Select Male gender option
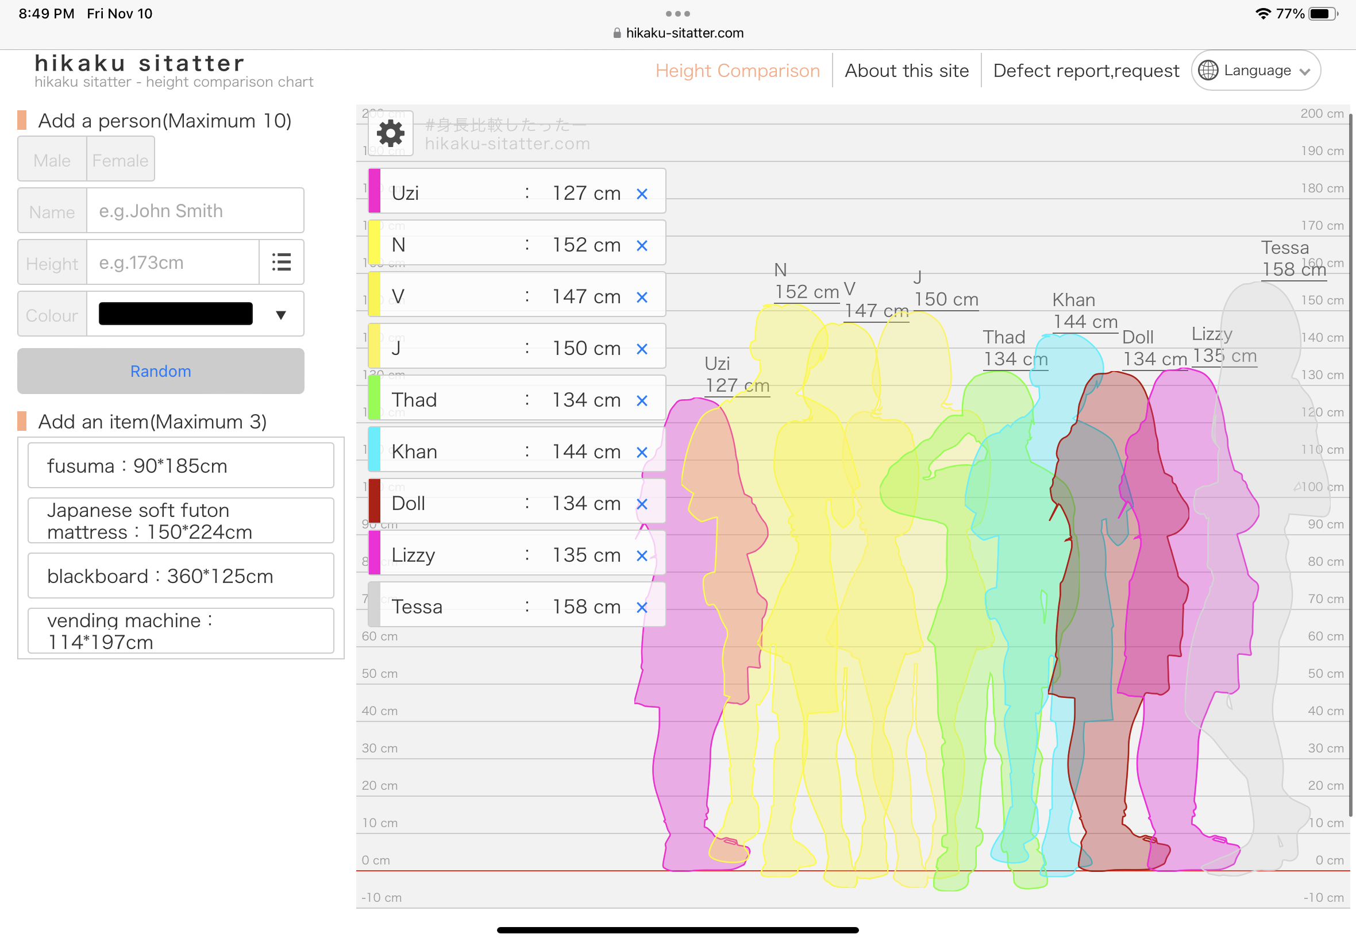Viewport: 1356px width, 942px height. [52, 159]
